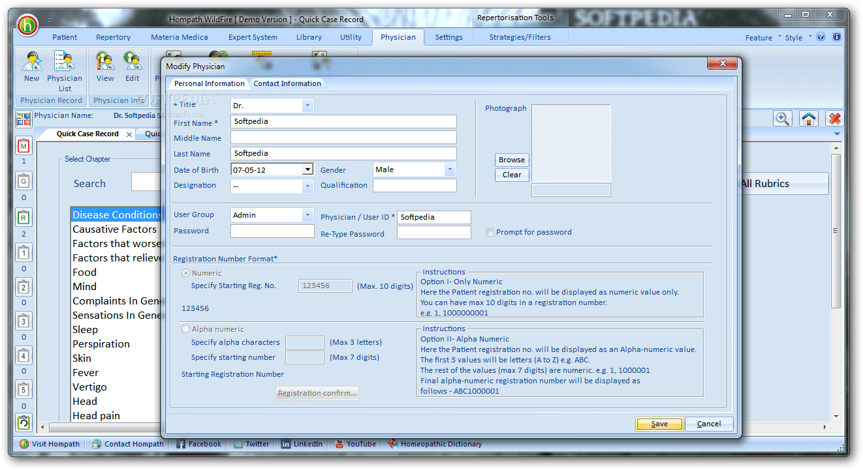Click inside the First Name field

pos(343,121)
